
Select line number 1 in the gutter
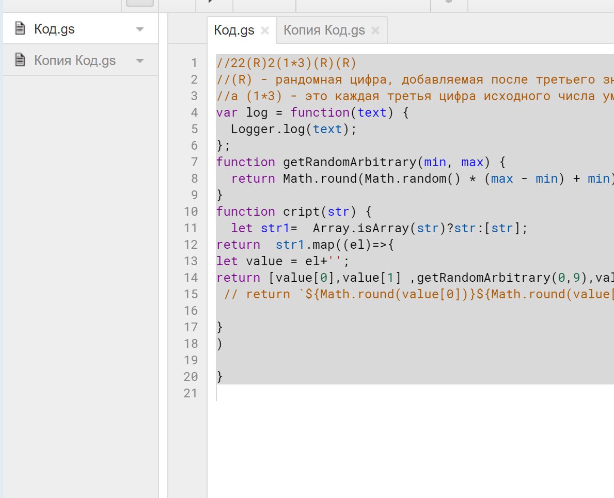(194, 63)
